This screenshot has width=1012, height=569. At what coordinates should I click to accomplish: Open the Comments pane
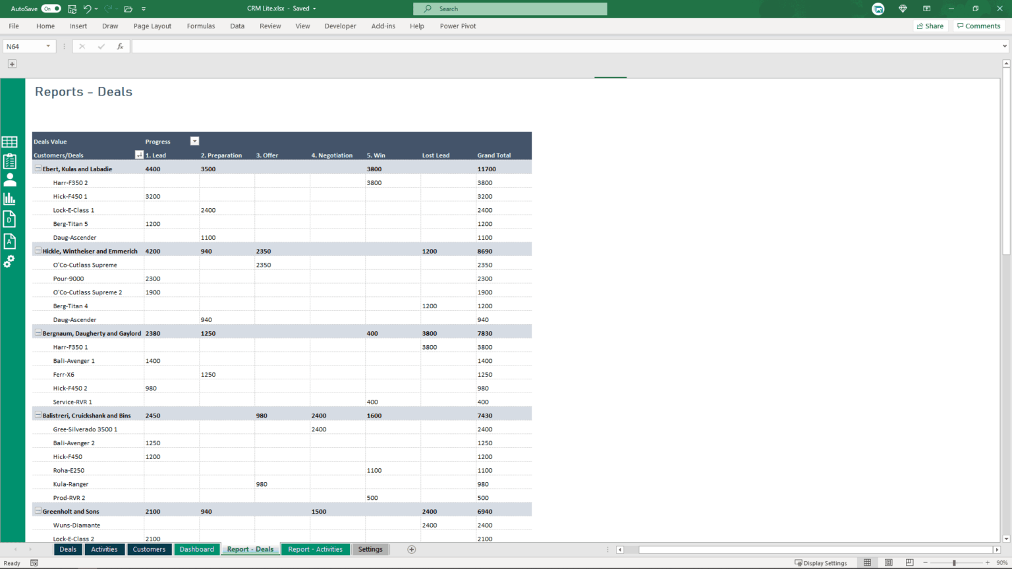tap(979, 26)
